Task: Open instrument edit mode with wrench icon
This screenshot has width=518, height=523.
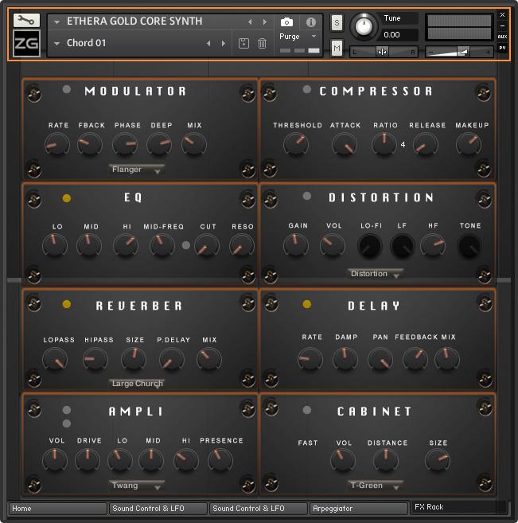Action: point(26,21)
